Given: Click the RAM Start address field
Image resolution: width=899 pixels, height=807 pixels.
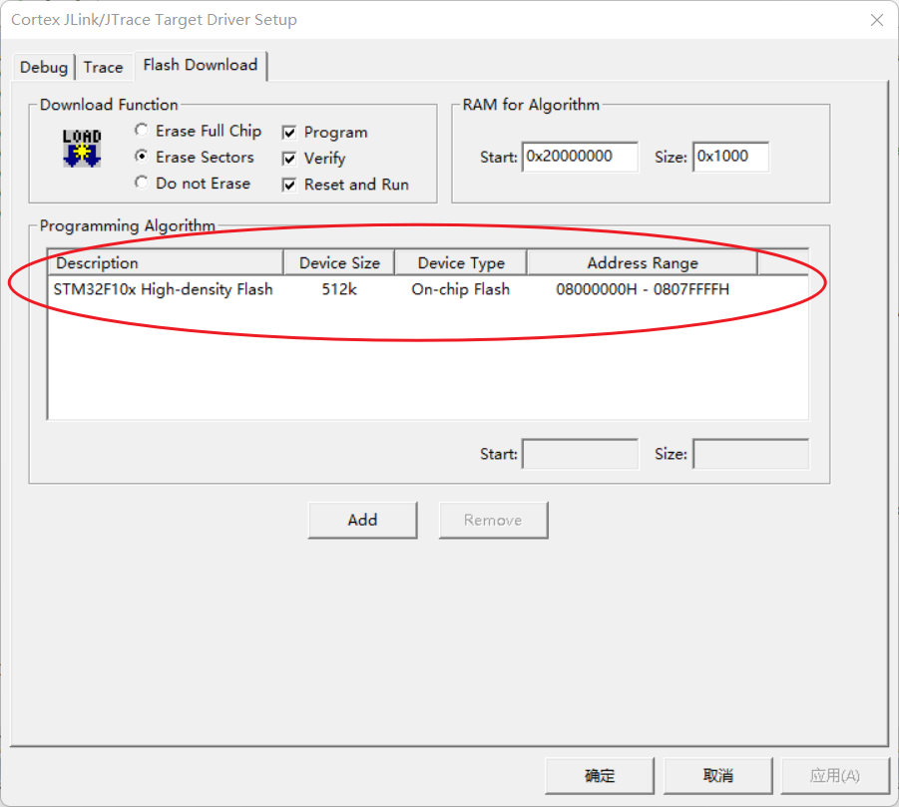Looking at the screenshot, I should pos(580,157).
